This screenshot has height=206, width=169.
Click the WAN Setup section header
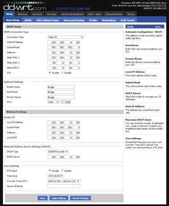64,27
